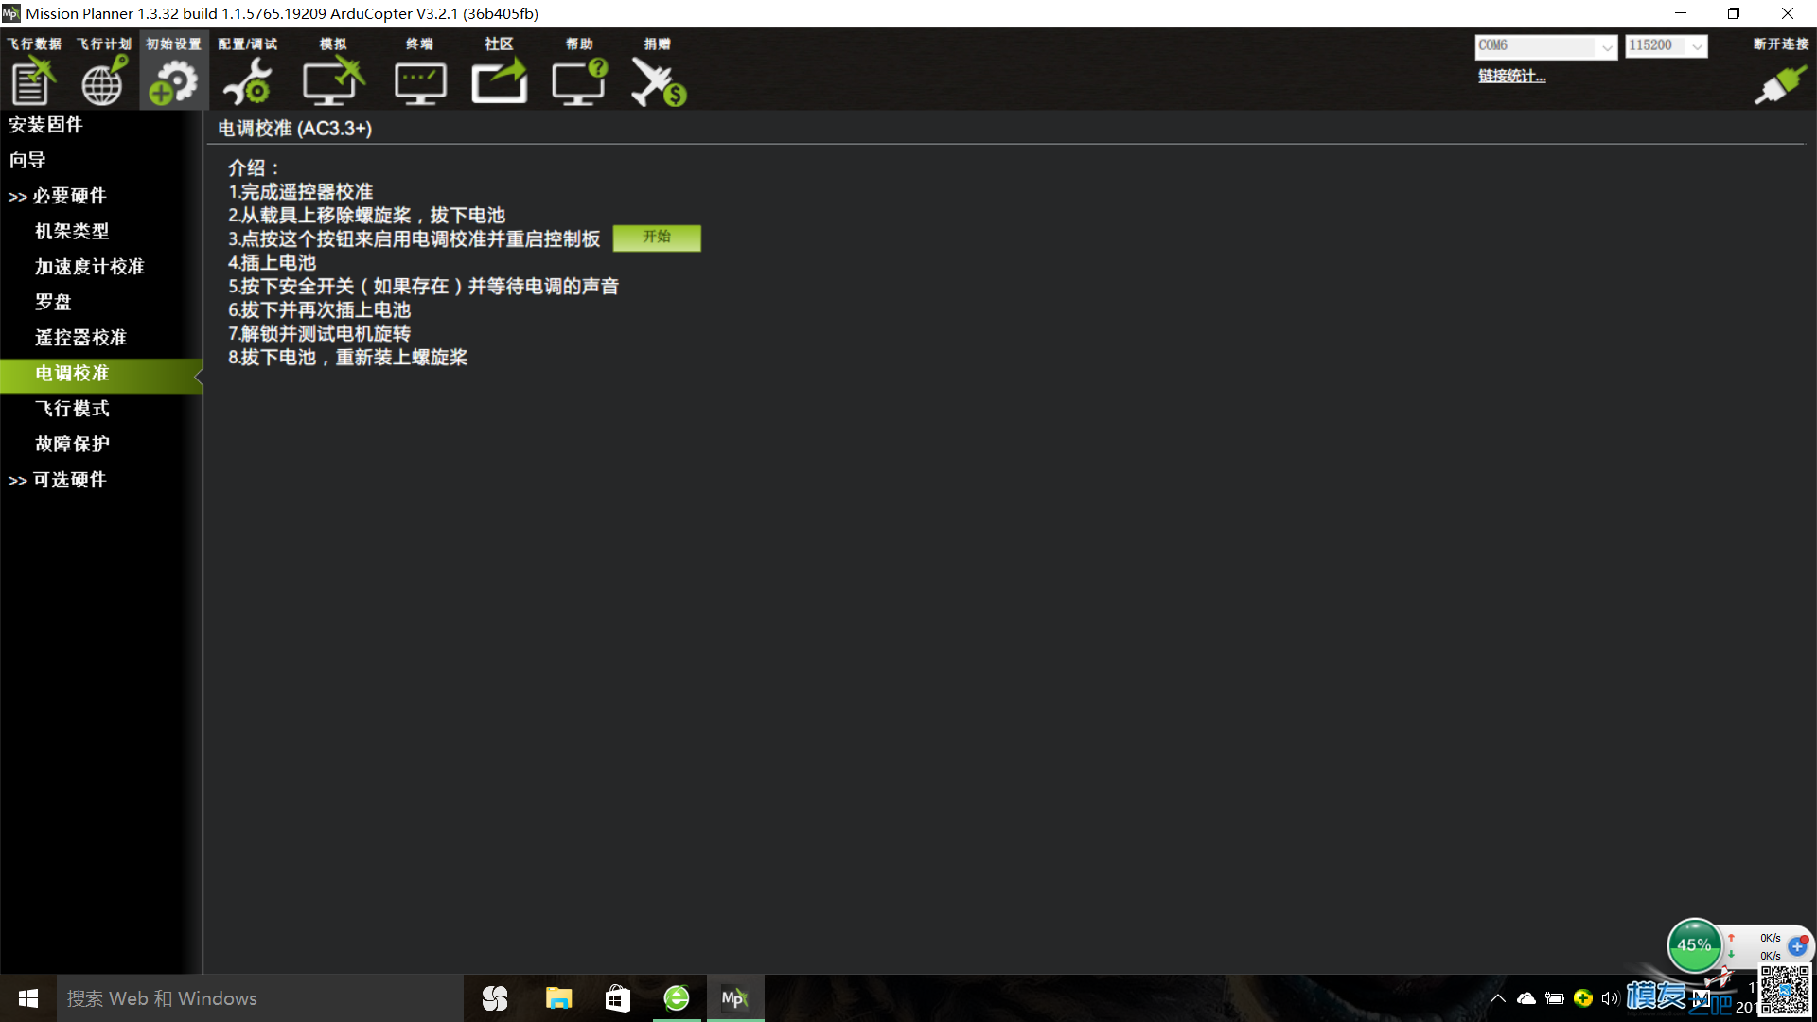Select 加速度计校准 accelerometer calibration item

coord(90,267)
